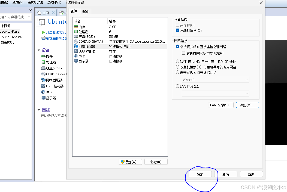Screen dimensions: 287x192
Task: Open the 选项卡(T) menu
Action: (54, 2)
